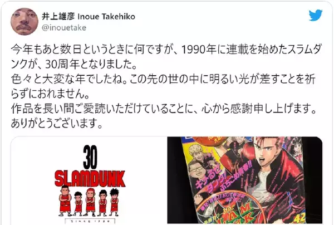
Task: Click the SINCE 1990 boxed label
Action: 90,221
